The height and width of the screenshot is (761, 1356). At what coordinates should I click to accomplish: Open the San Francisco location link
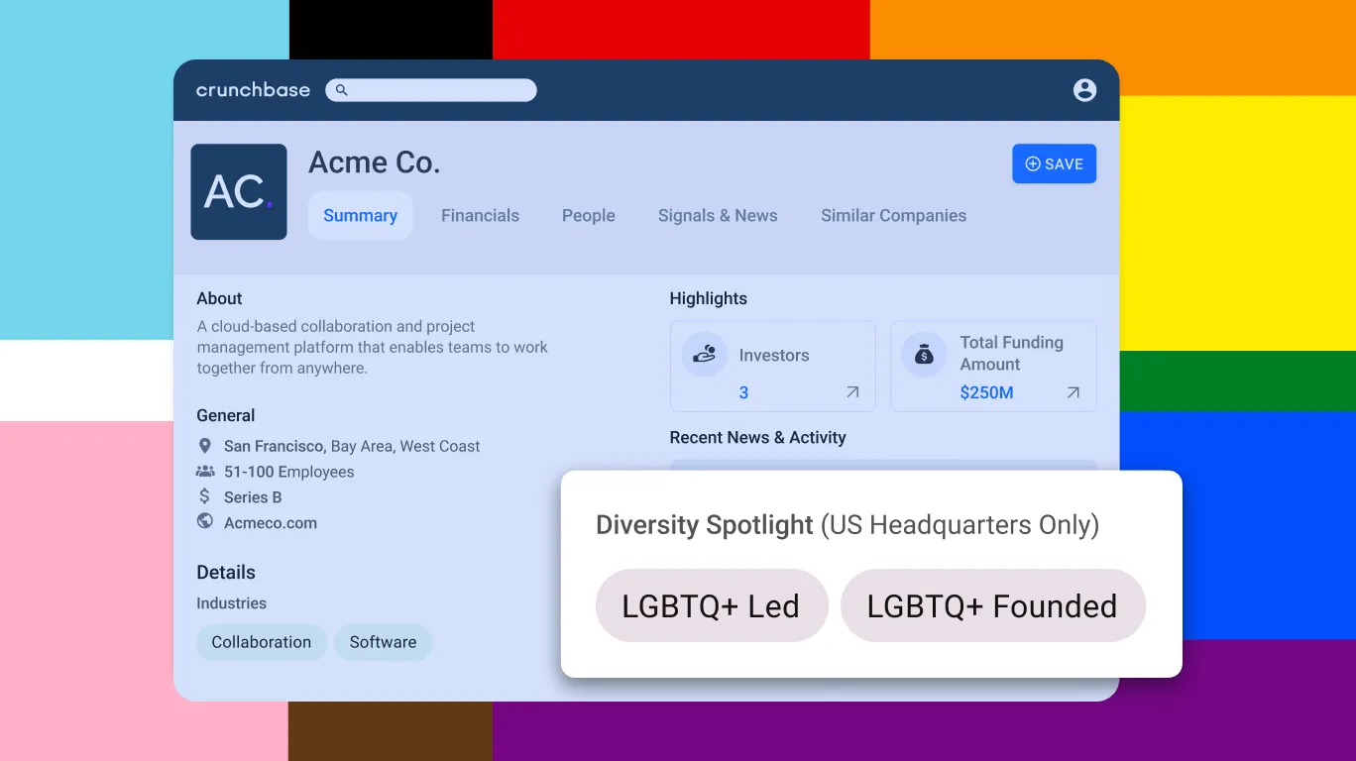click(x=275, y=446)
